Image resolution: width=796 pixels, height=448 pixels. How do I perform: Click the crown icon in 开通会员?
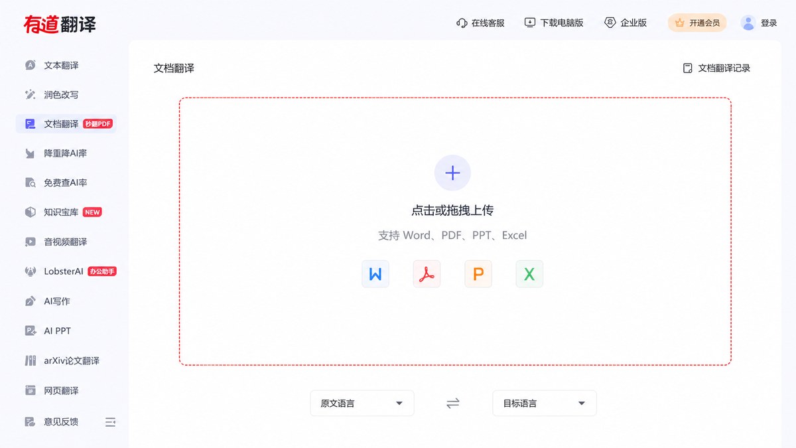679,23
